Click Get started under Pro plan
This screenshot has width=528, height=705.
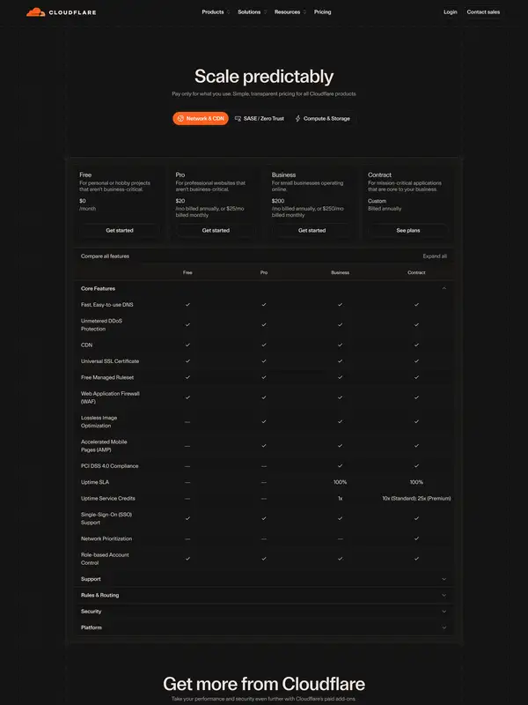coord(216,230)
